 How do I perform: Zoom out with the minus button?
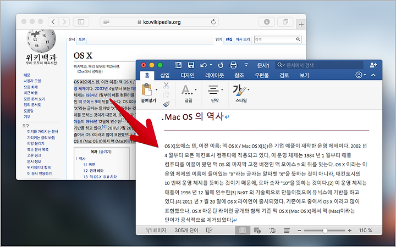point(299,231)
